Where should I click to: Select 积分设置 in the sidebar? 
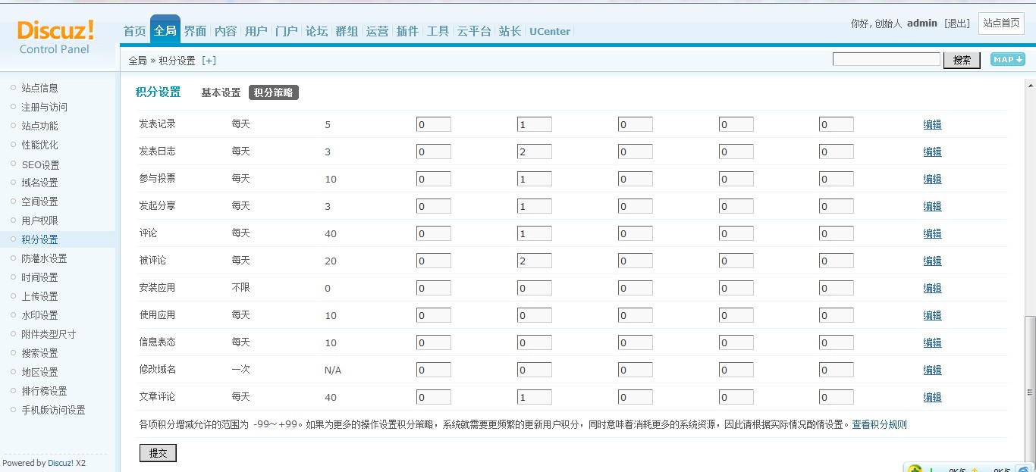point(39,239)
